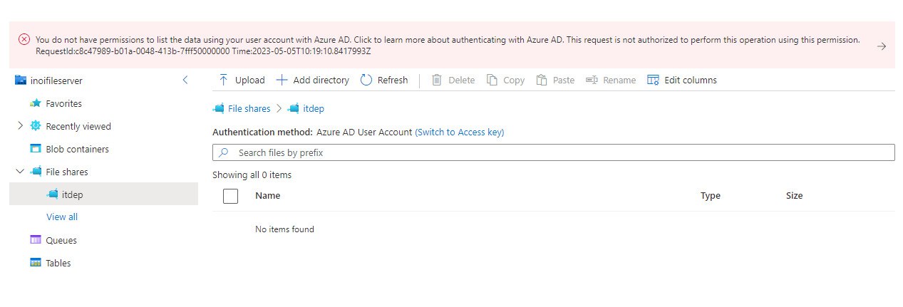This screenshot has height=307, width=903.
Task: Click the Paste clipboard icon
Action: point(542,80)
